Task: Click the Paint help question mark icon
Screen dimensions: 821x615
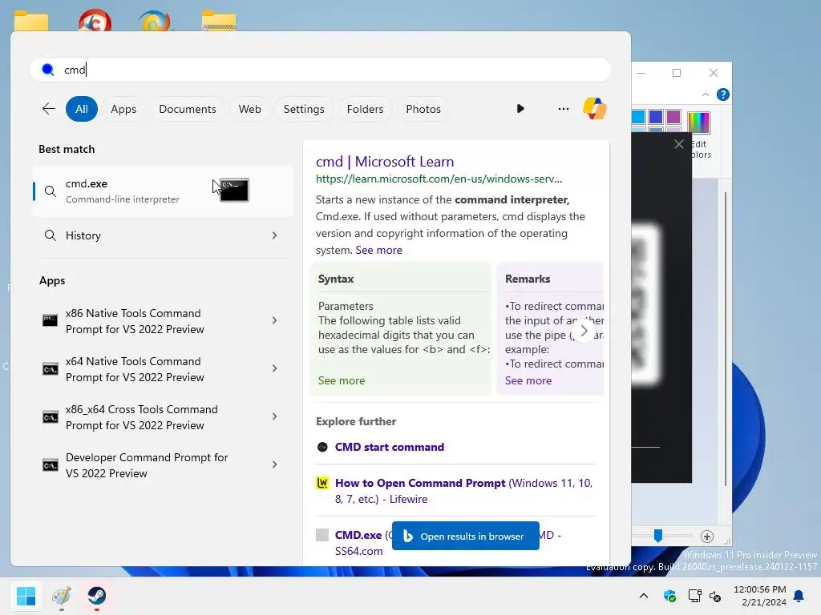Action: (723, 94)
